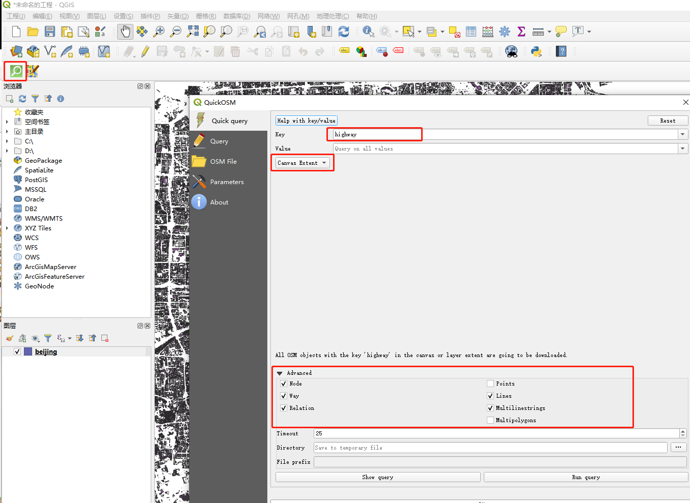Uncheck the Relation checkbox
The image size is (690, 503).
point(284,408)
